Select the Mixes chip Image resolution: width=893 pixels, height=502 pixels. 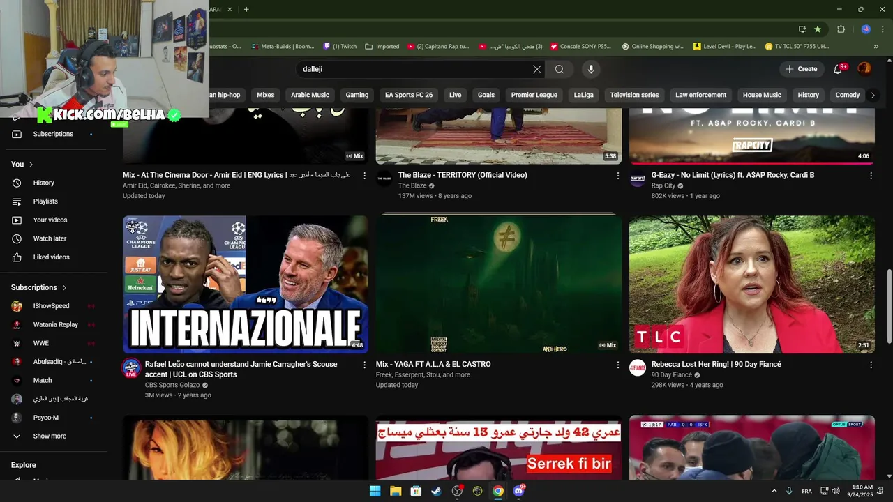tap(265, 95)
